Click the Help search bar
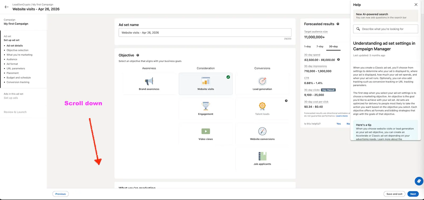This screenshot has height=200, width=424. tap(386, 29)
